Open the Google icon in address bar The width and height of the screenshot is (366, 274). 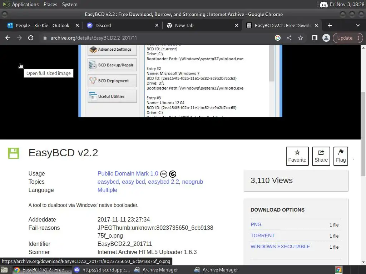pos(277,38)
